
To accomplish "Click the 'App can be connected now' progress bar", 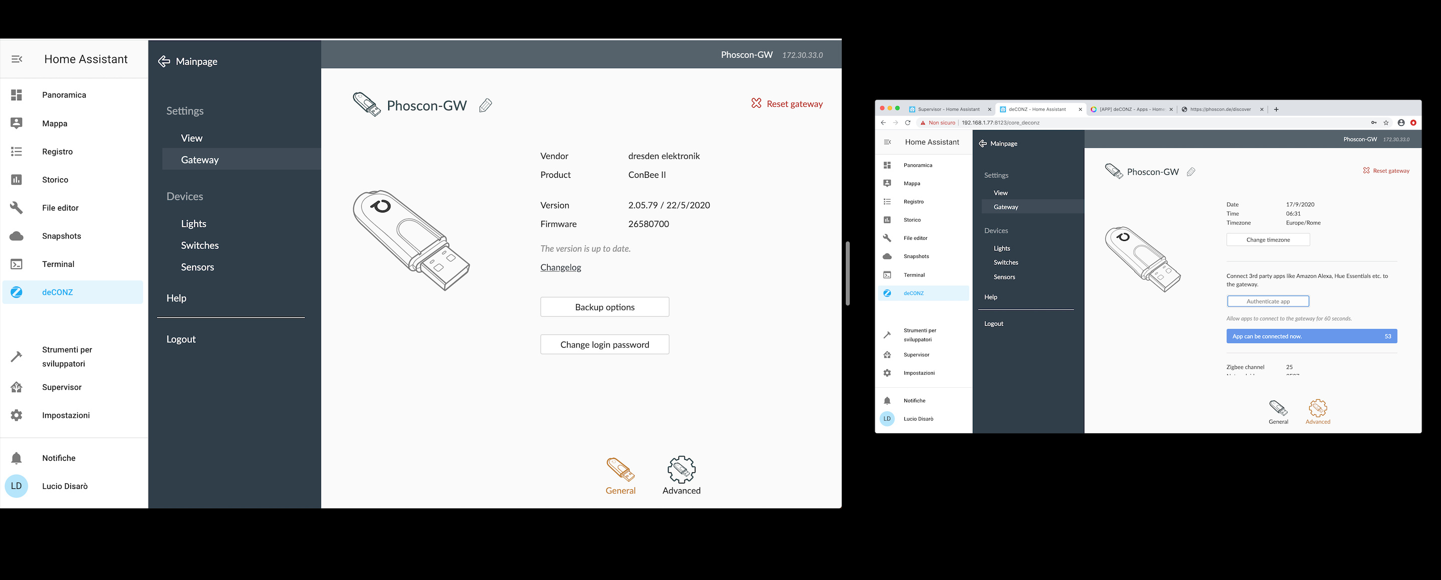I will (x=1311, y=336).
